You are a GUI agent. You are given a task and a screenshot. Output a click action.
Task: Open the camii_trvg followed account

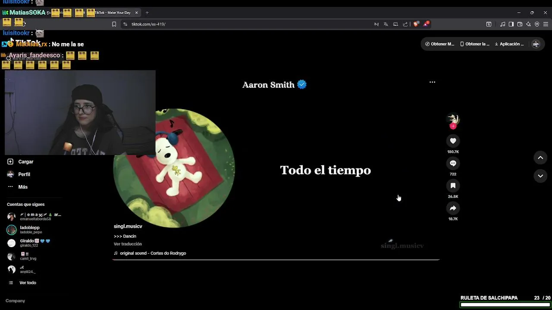(22, 256)
